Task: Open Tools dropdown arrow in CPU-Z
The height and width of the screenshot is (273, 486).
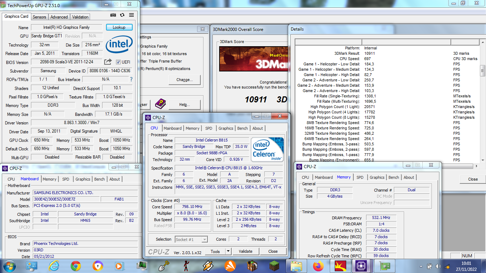Action: (x=228, y=251)
